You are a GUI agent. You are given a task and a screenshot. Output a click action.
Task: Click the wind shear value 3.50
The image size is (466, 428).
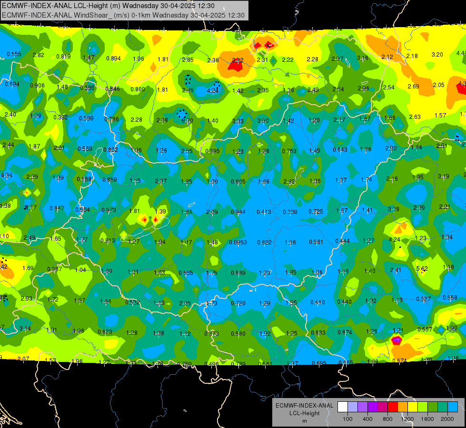263,121
